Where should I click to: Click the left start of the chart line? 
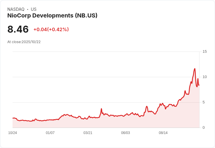coord(13,118)
